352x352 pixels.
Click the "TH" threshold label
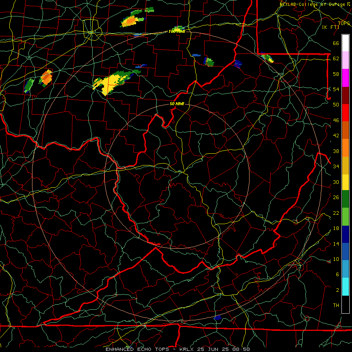[336, 305]
